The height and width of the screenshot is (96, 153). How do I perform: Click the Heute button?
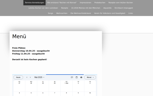pyautogui.click(x=18, y=77)
